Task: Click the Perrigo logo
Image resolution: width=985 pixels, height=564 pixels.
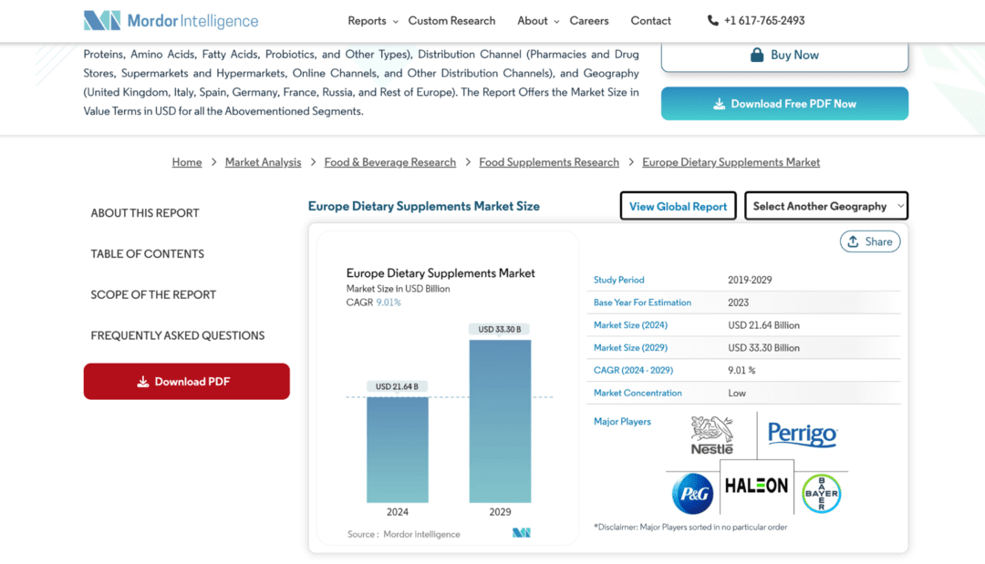Action: [803, 434]
